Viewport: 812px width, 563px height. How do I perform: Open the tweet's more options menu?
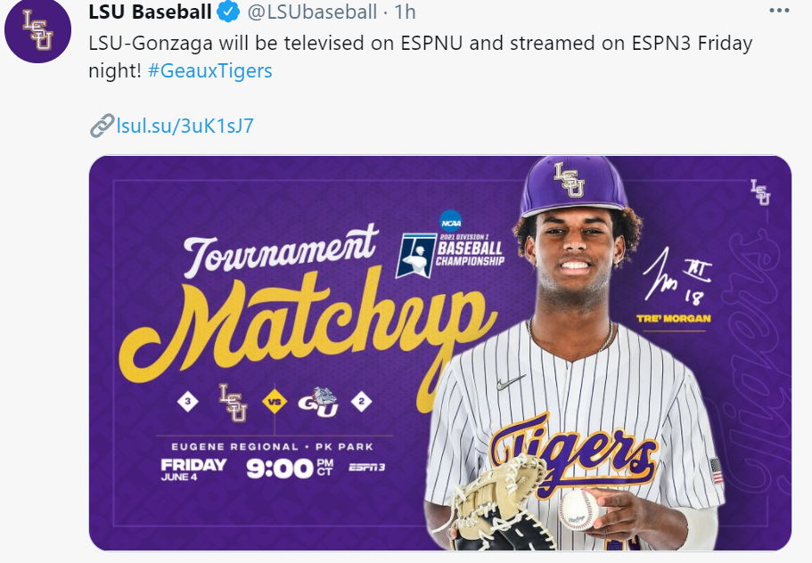[x=779, y=12]
